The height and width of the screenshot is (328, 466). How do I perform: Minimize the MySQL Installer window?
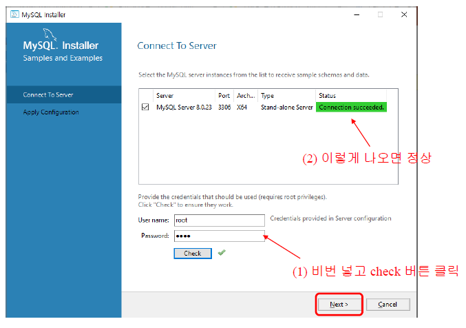357,14
